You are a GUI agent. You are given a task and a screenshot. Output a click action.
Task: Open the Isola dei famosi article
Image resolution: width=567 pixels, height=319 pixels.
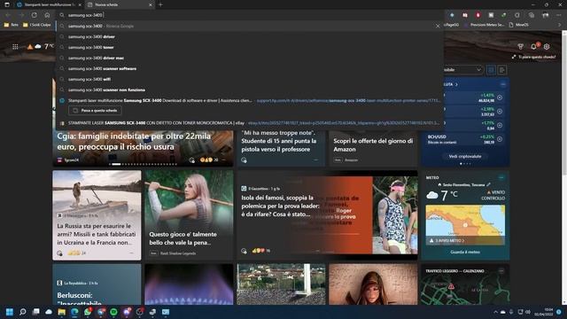(327, 215)
